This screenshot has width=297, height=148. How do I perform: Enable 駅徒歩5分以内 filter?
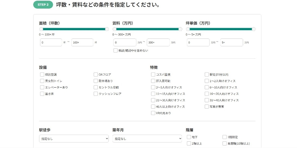pyautogui.click(x=207, y=75)
